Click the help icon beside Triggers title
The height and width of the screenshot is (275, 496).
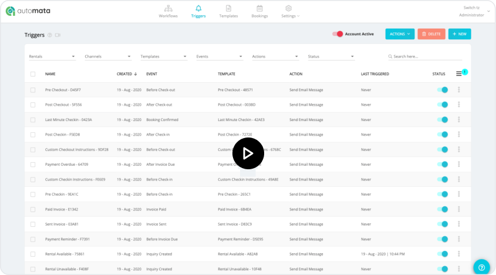(x=50, y=35)
